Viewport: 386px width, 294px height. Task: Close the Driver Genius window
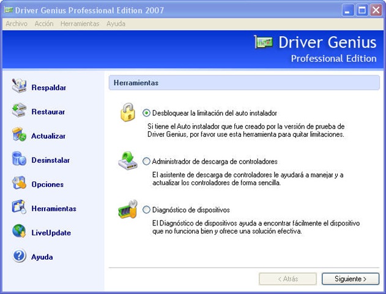click(376, 10)
